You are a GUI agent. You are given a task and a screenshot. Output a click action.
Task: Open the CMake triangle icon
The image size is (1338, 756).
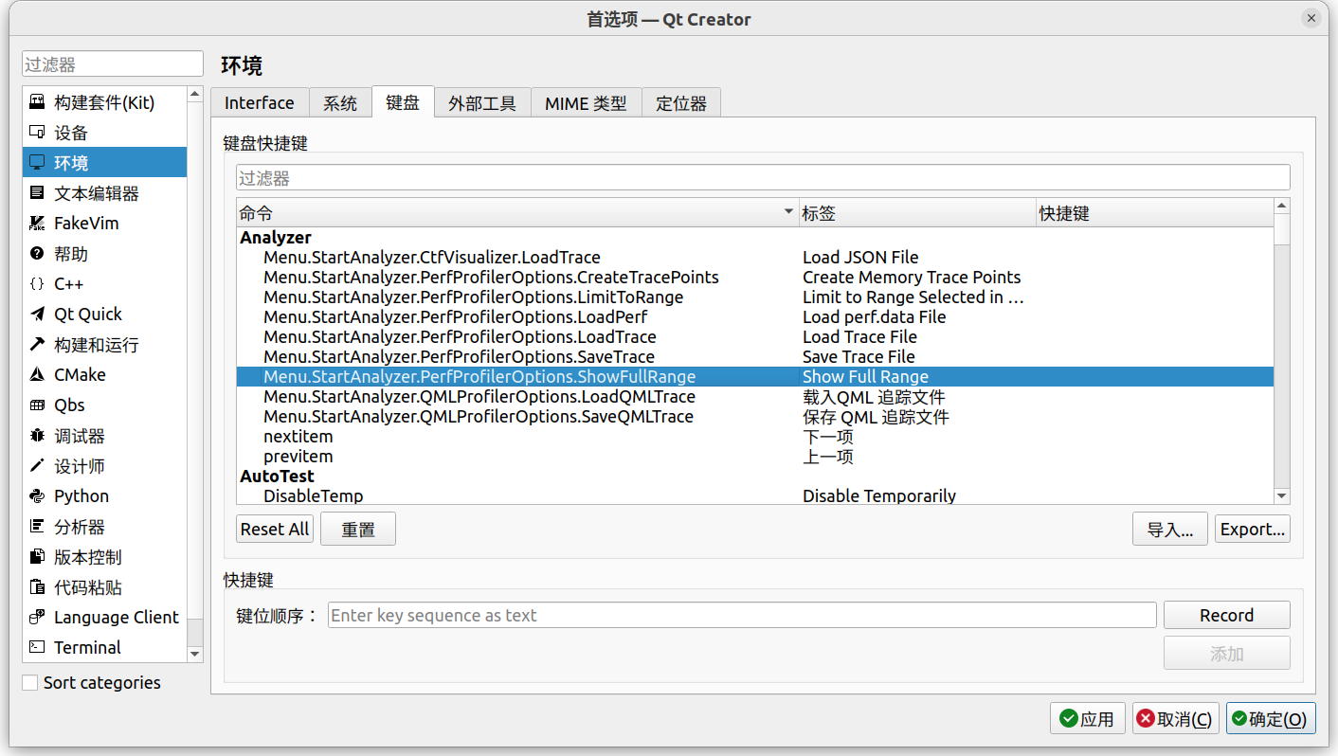click(x=37, y=375)
